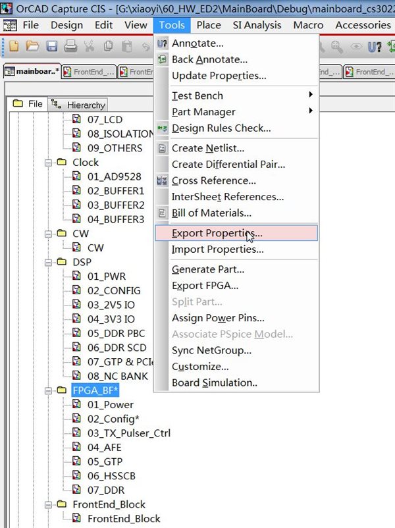The height and width of the screenshot is (528, 395).
Task: Click the Annotate U? icon in toolbar
Action: 375,46
